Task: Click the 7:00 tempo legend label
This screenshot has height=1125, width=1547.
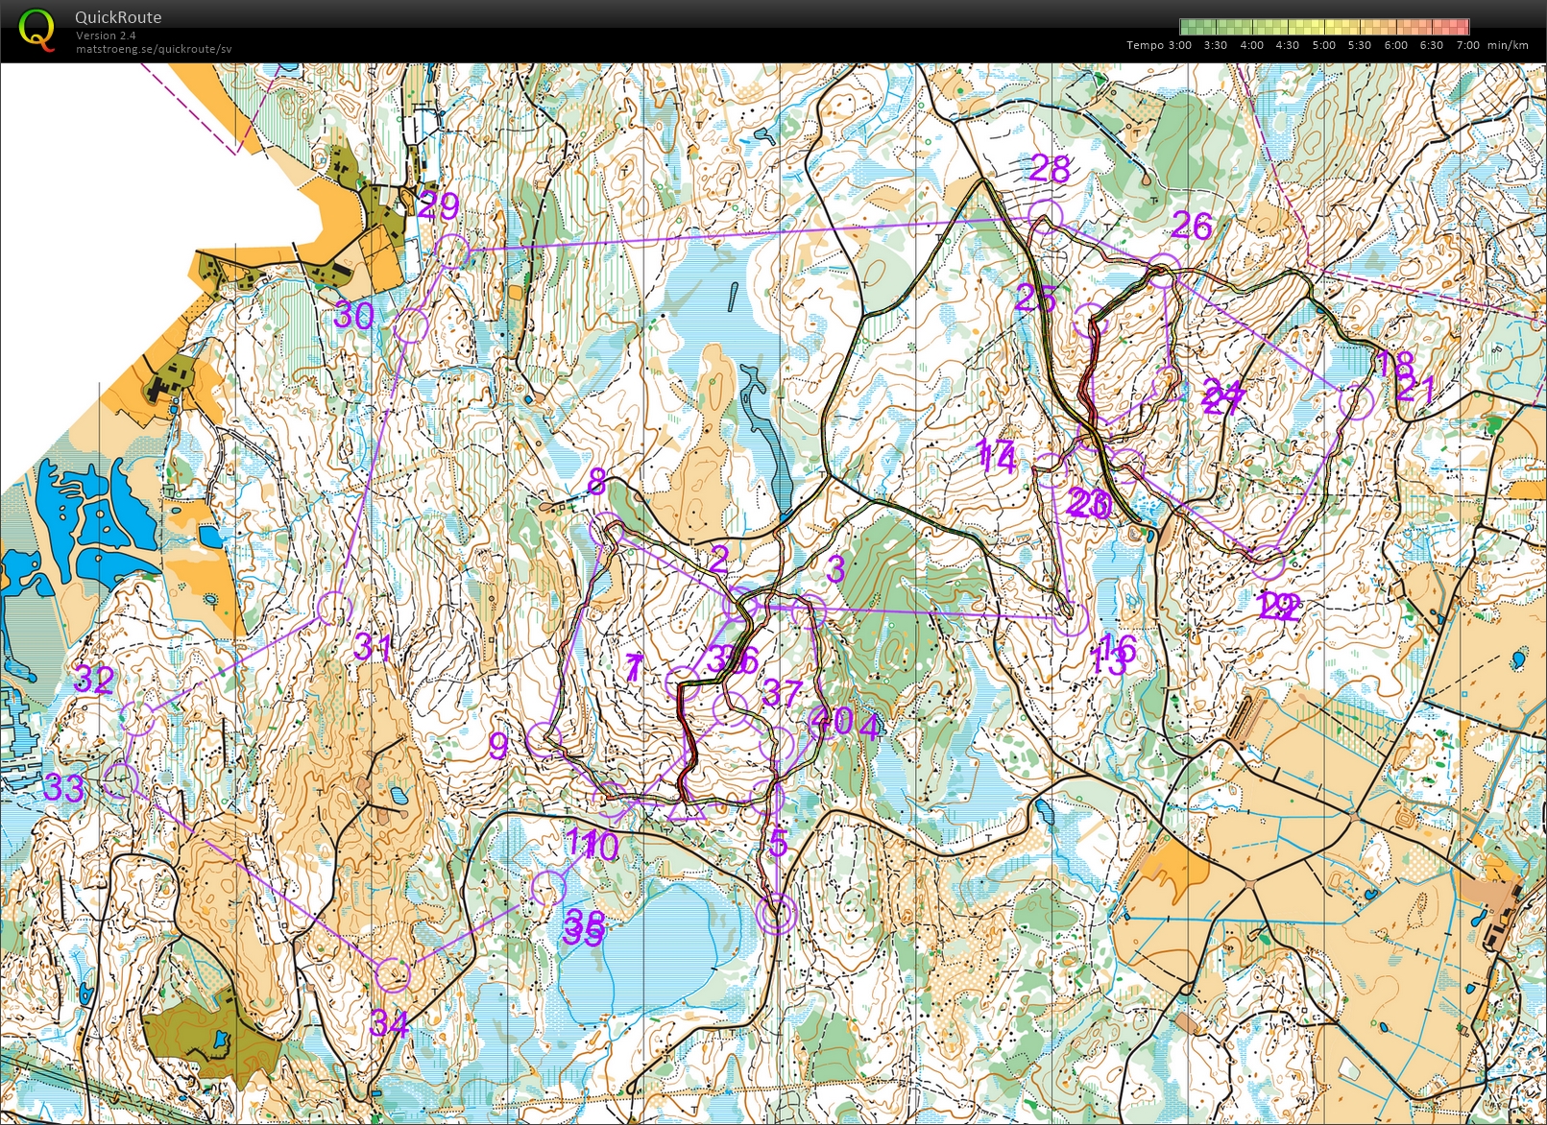Action: tap(1468, 45)
